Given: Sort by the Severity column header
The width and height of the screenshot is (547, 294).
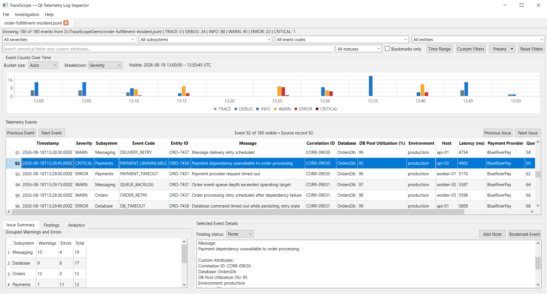Looking at the screenshot, I should [x=84, y=143].
